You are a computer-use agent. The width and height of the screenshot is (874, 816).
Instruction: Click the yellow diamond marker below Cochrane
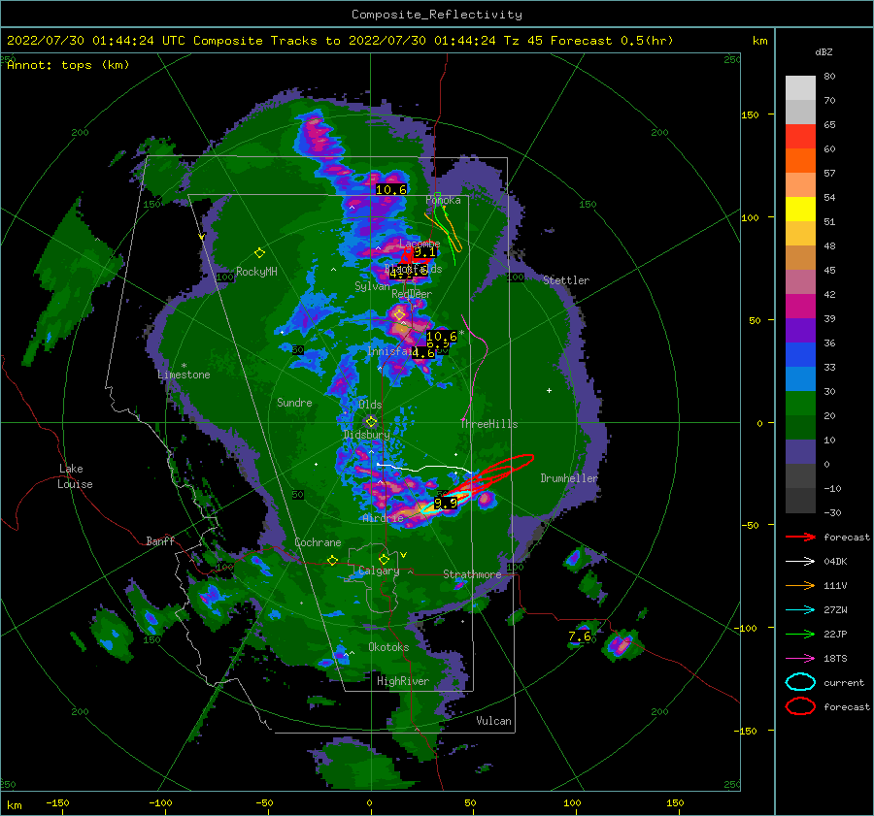[x=333, y=560]
